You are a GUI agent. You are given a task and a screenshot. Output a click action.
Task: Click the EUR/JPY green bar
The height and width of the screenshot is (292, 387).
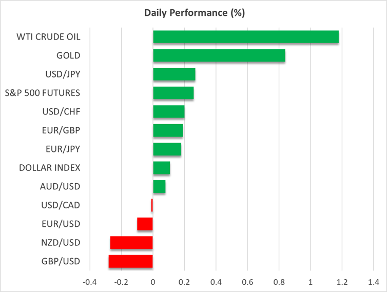[x=167, y=149]
